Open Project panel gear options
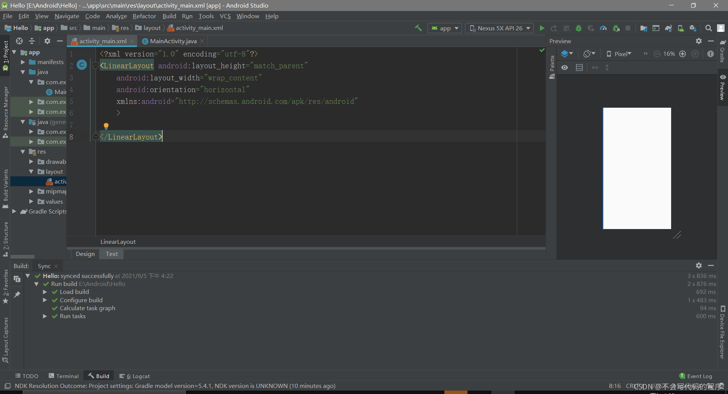This screenshot has width=728, height=394. 47,41
